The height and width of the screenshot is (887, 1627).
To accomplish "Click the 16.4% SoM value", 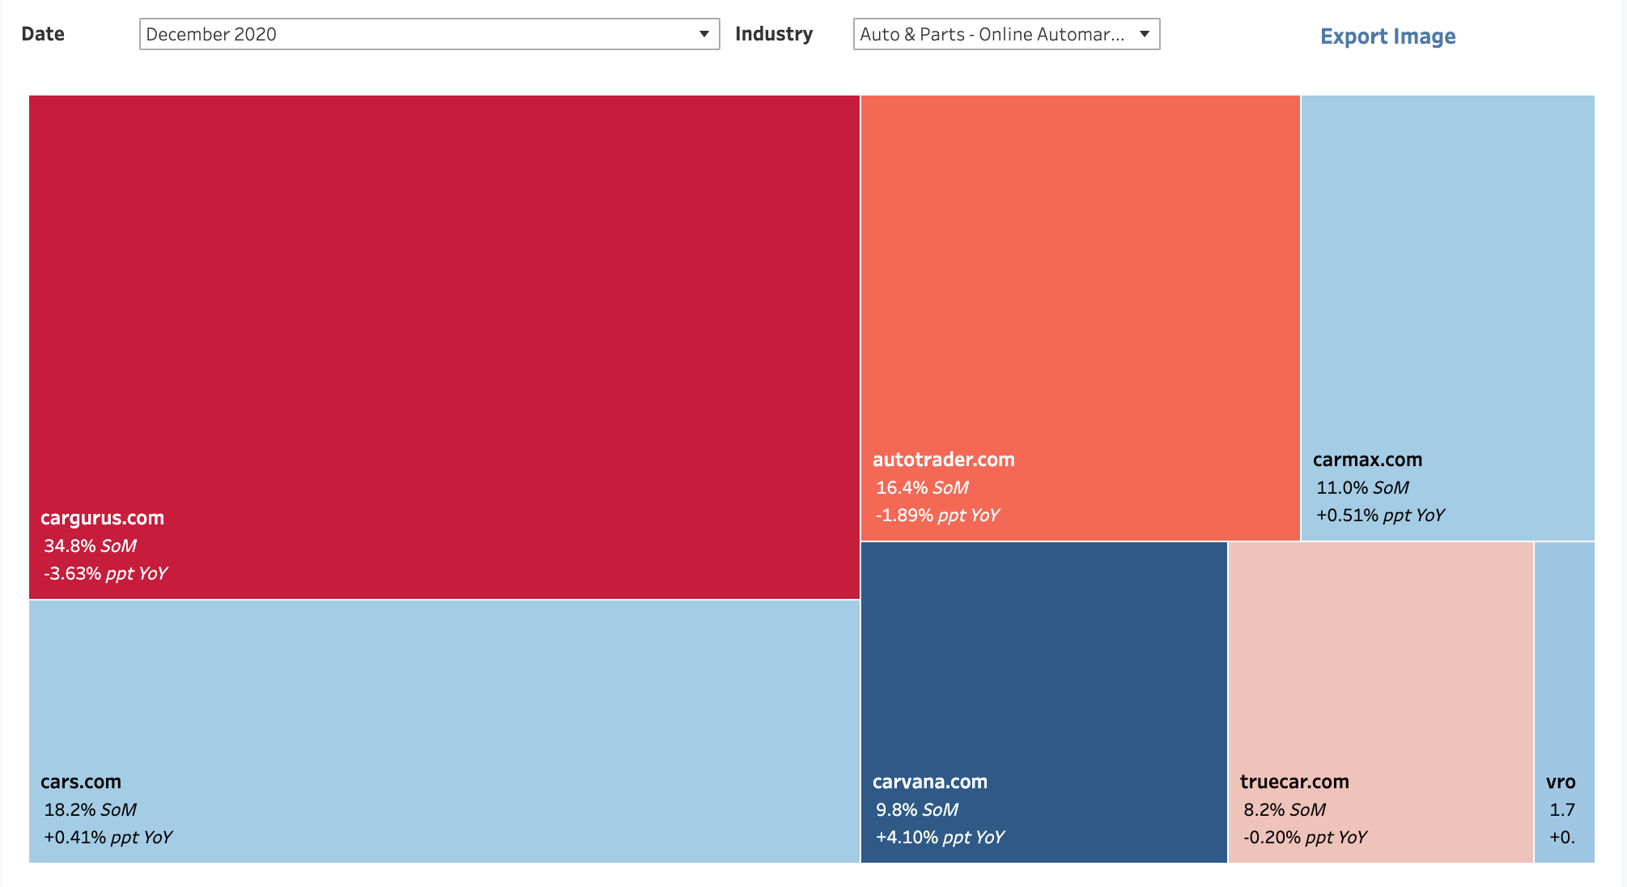I will (922, 488).
